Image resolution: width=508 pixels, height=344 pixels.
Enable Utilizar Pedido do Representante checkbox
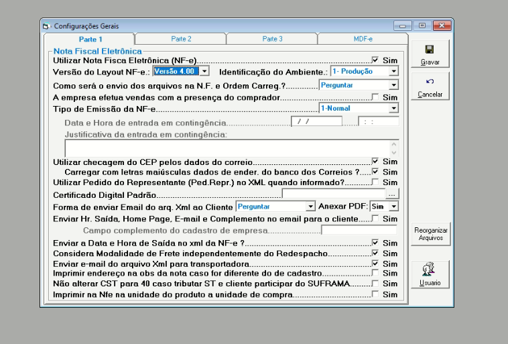375,182
